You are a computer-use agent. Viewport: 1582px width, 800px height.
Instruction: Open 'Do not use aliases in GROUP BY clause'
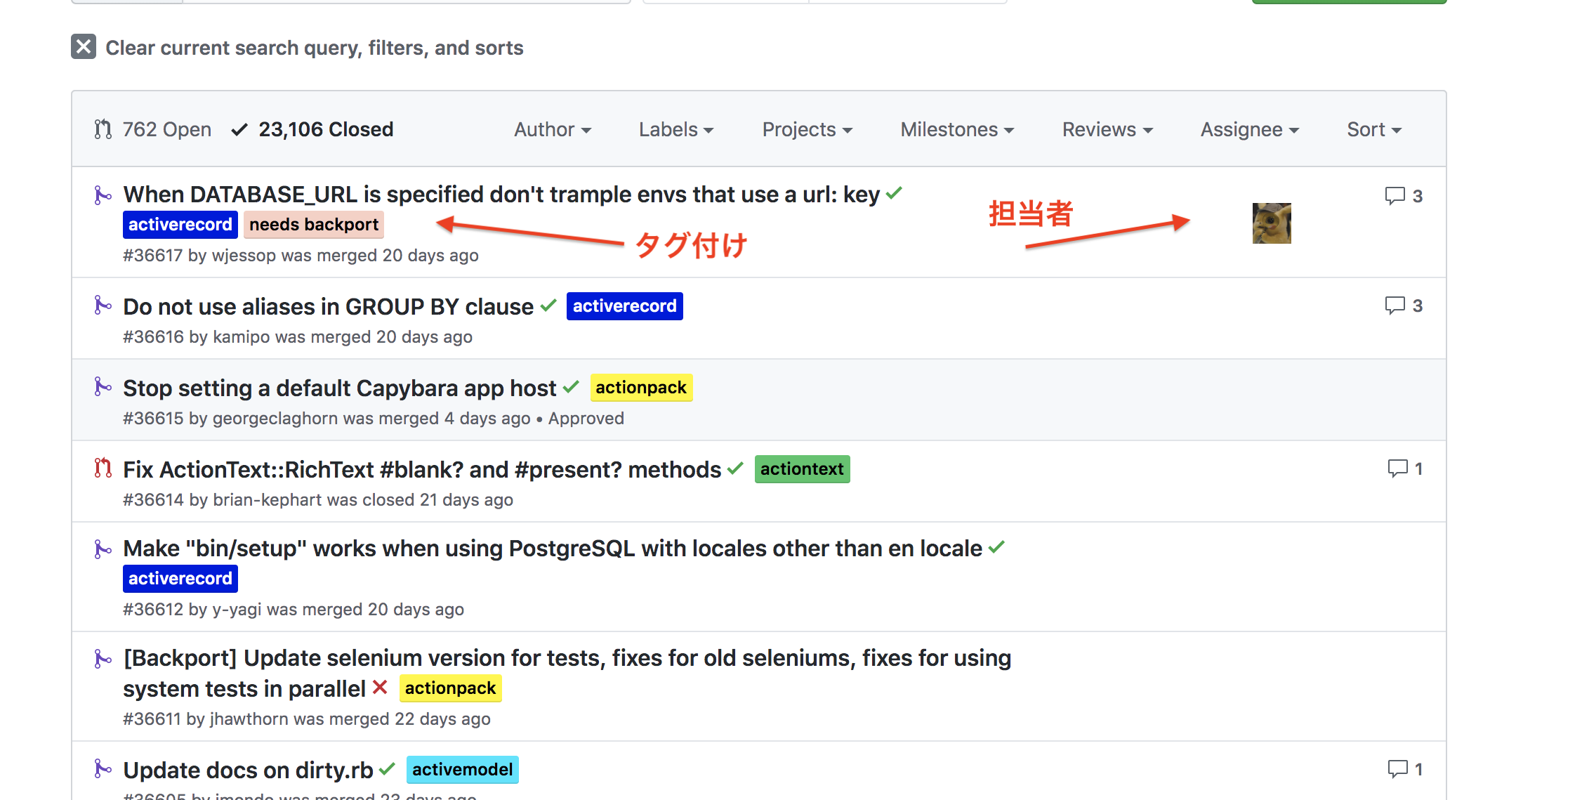point(328,307)
